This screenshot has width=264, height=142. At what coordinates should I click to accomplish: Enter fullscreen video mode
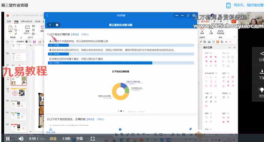[x=93, y=139]
